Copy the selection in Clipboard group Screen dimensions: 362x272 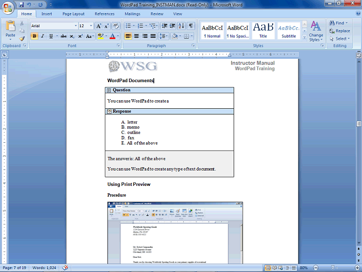click(21, 31)
